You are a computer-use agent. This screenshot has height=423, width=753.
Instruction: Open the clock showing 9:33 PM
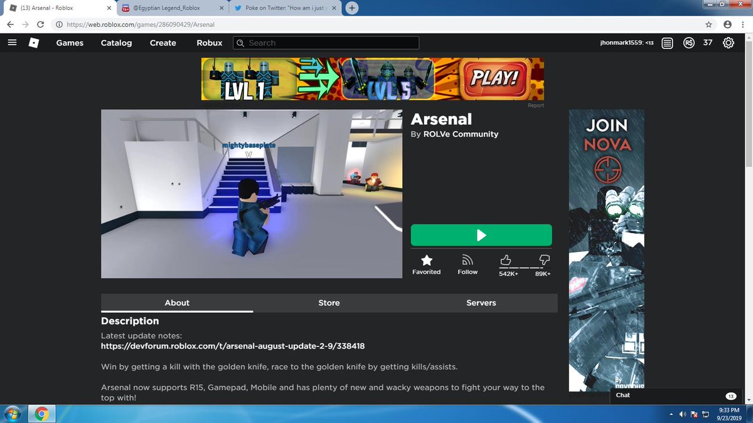[729, 414]
